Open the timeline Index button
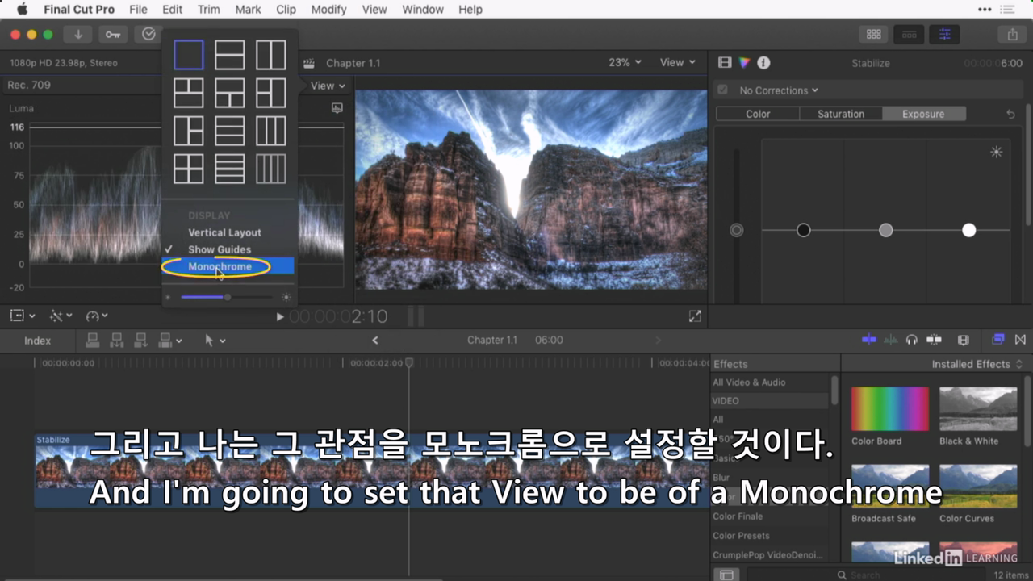The image size is (1033, 581). click(x=37, y=341)
